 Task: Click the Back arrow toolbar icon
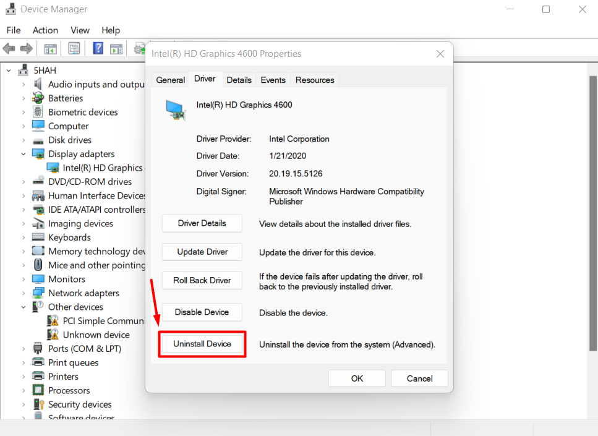click(x=9, y=48)
